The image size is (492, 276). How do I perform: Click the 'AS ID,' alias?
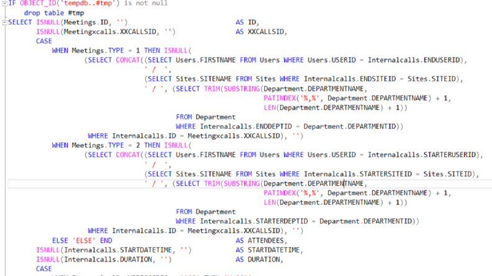[248, 22]
